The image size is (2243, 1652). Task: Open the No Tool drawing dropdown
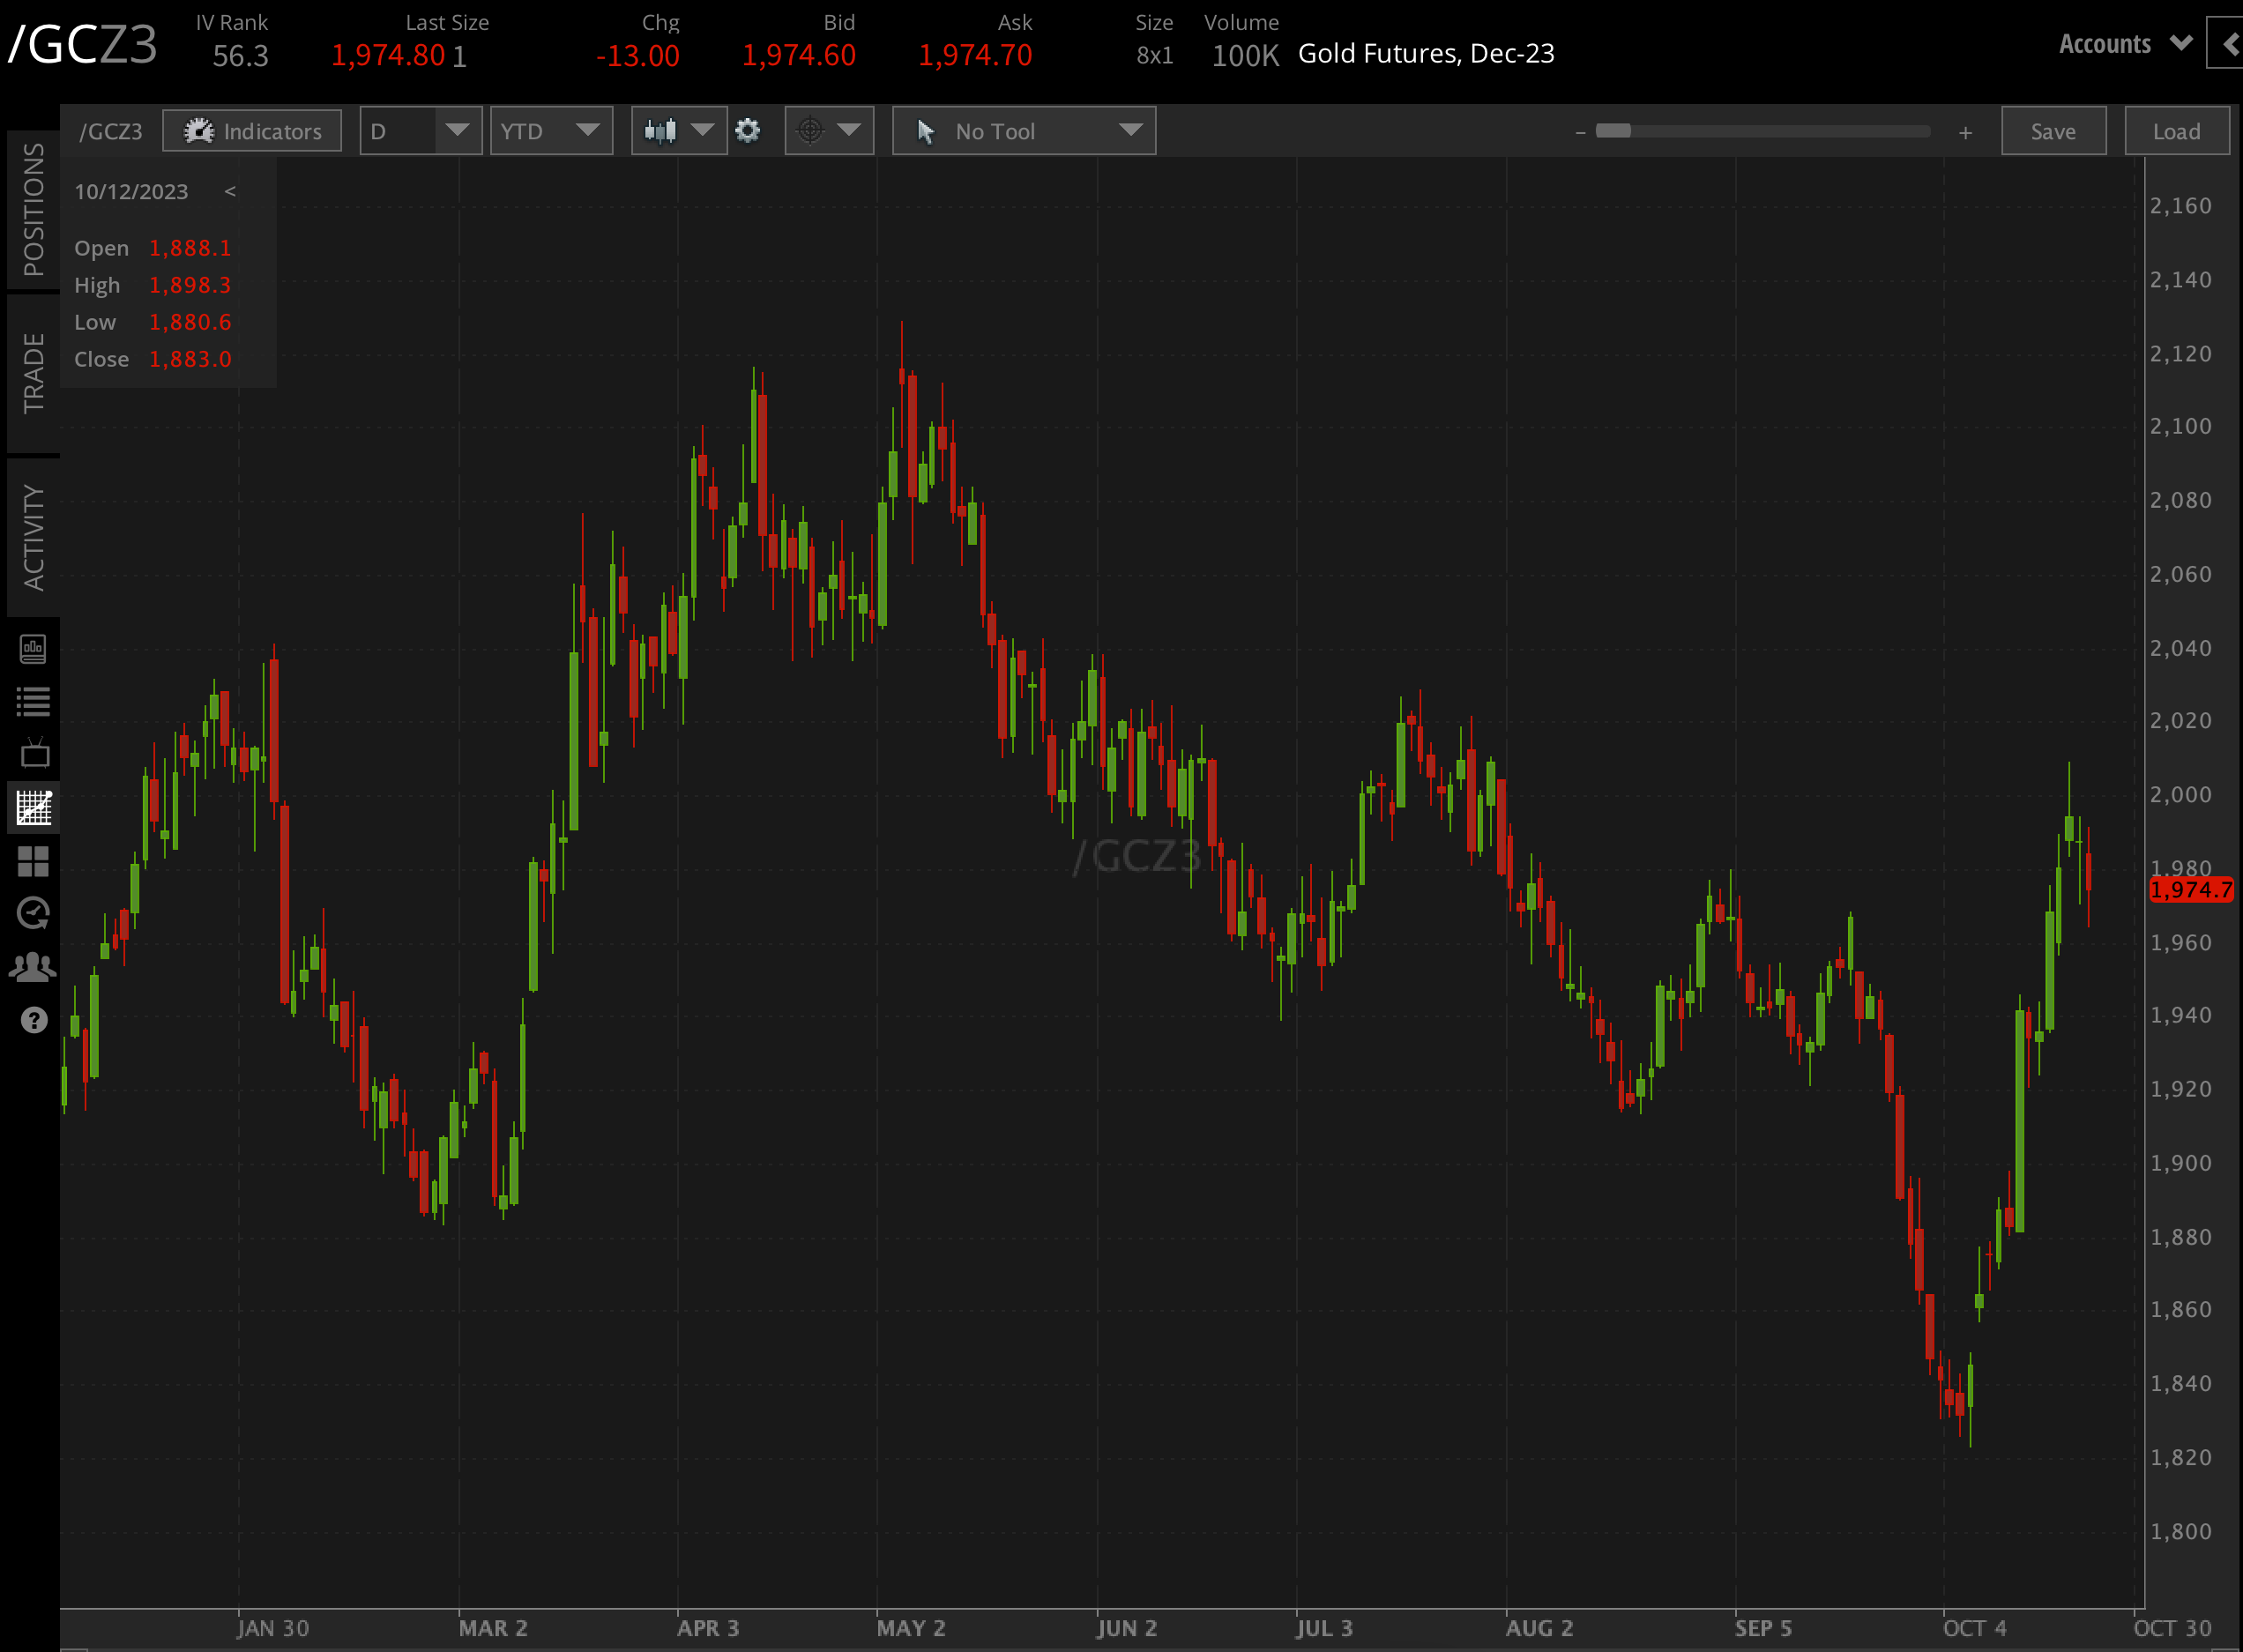[x=1024, y=131]
